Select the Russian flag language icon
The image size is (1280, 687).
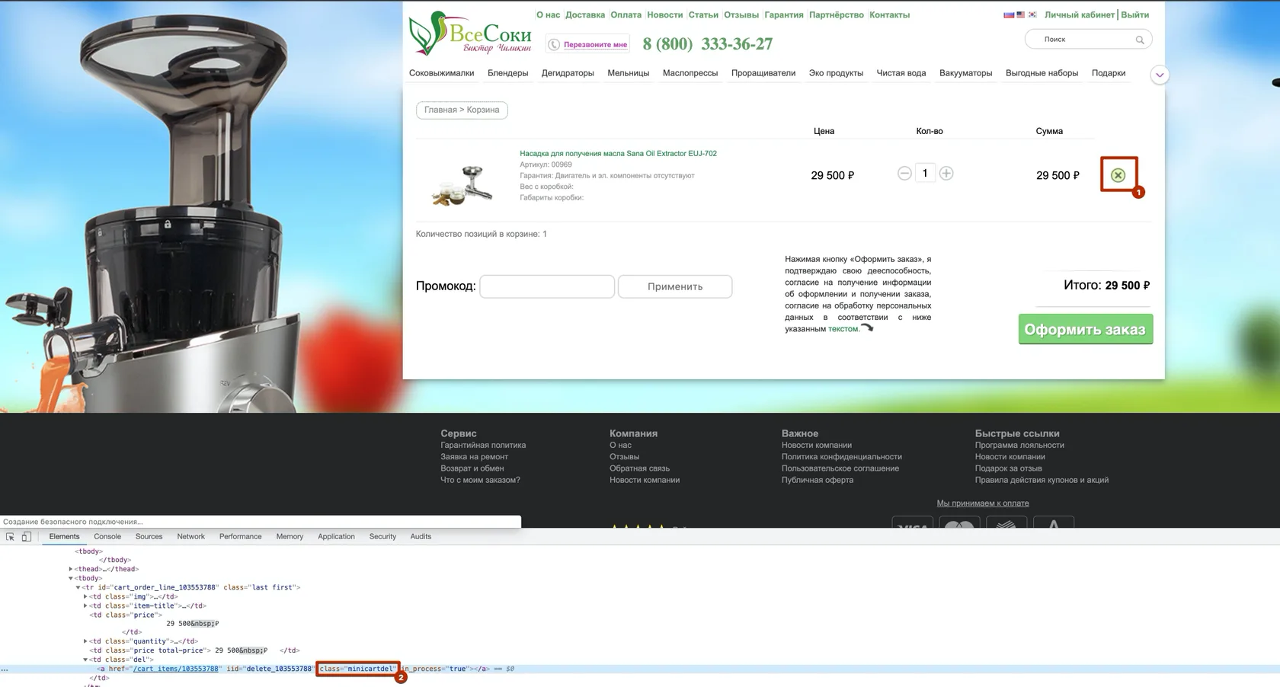[x=1009, y=14]
